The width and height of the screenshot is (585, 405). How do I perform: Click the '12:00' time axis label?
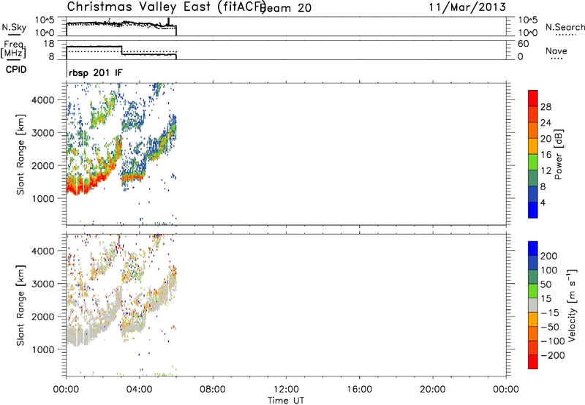pos(286,390)
